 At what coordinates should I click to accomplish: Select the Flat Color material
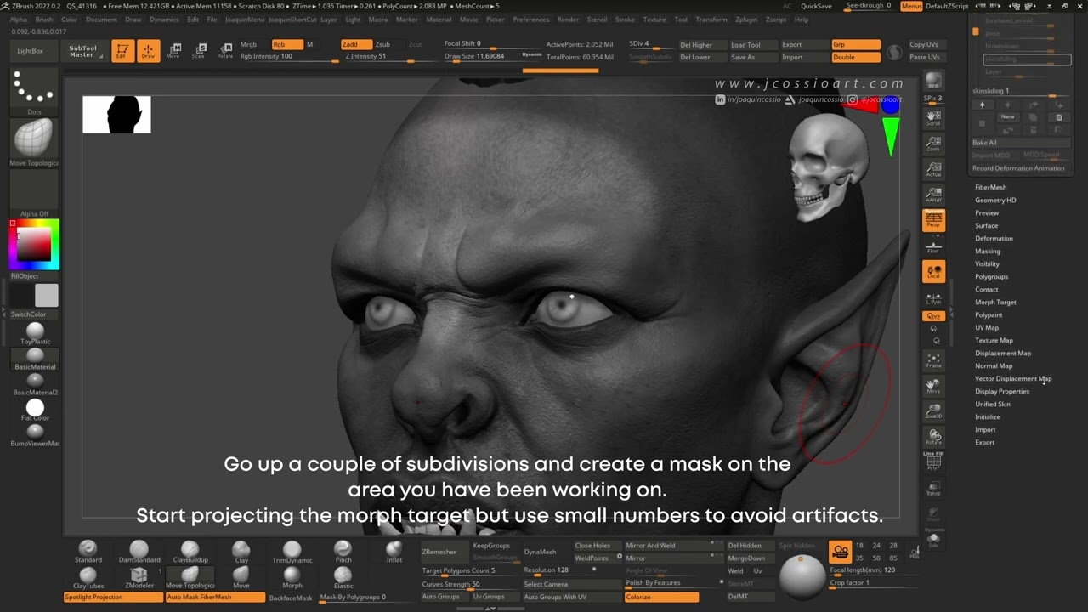coord(35,411)
